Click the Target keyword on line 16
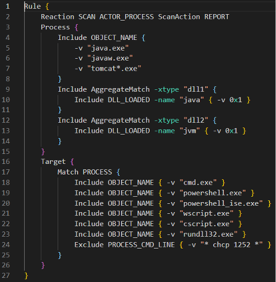Viewport: 276px width, 282px height. point(53,162)
